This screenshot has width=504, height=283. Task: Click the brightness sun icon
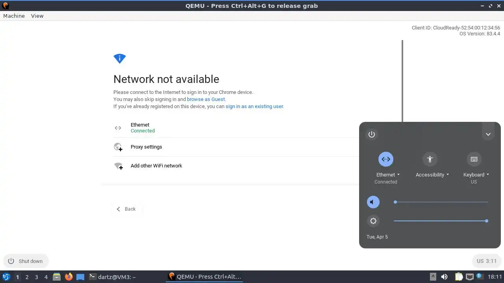(373, 221)
